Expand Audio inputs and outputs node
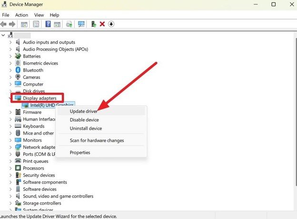The height and width of the screenshot is (219, 297). (10, 42)
